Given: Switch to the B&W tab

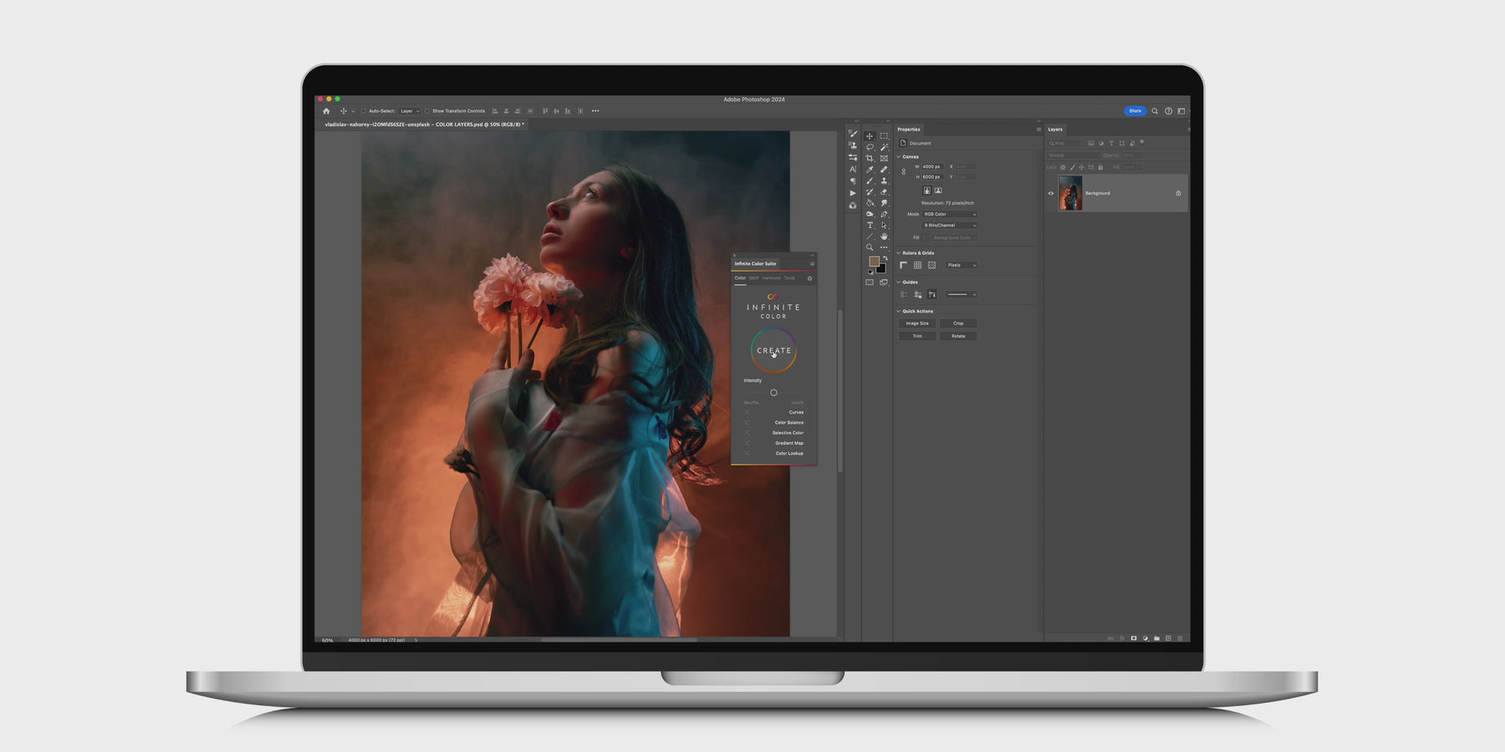Looking at the screenshot, I should [753, 277].
